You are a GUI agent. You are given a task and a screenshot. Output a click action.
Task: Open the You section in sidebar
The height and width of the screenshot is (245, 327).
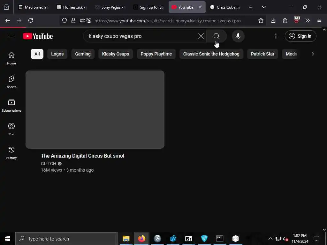point(11,129)
